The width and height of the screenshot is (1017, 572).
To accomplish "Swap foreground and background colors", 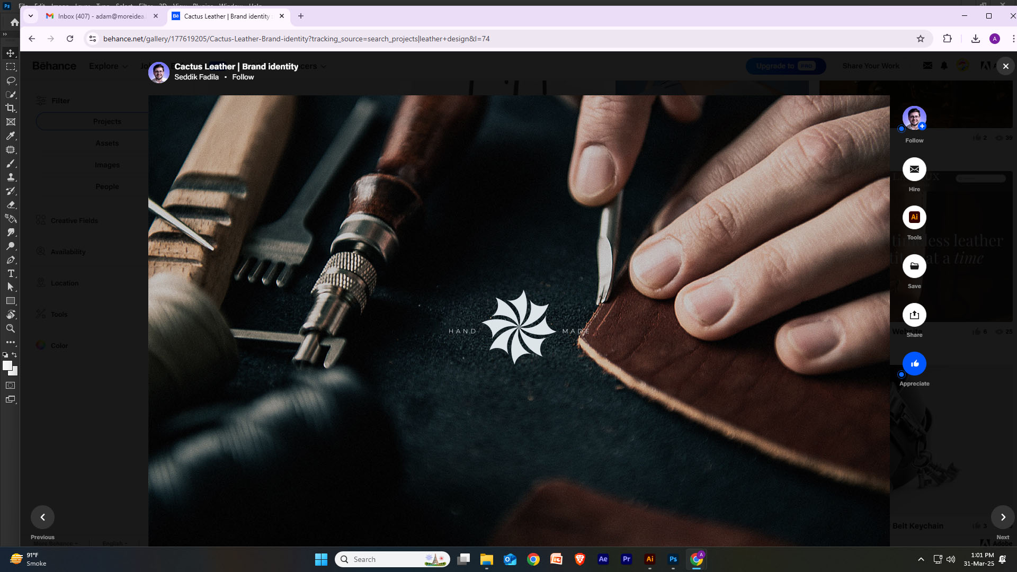I will 14,355.
